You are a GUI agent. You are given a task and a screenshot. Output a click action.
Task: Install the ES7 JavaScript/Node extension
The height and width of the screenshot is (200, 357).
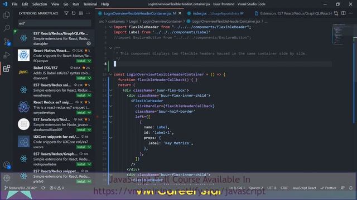pos(81,130)
